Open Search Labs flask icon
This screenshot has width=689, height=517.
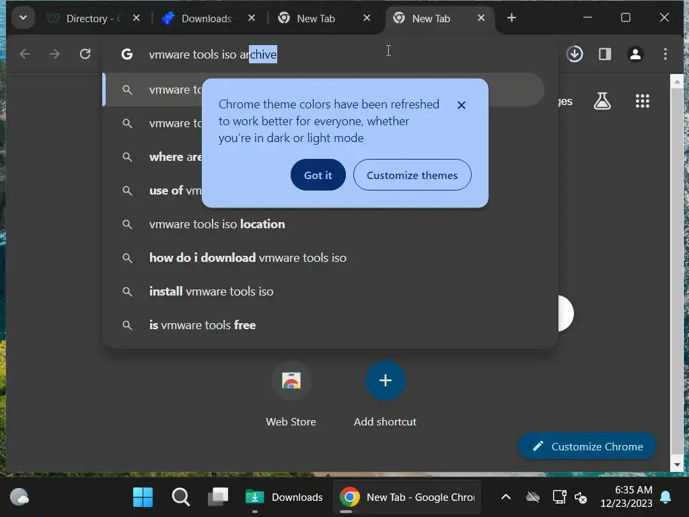[x=602, y=101]
